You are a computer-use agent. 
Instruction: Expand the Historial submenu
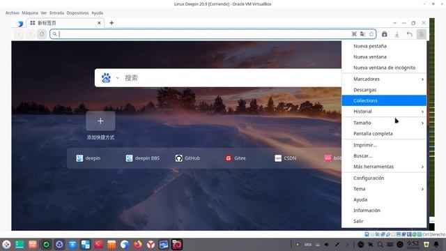(384, 112)
